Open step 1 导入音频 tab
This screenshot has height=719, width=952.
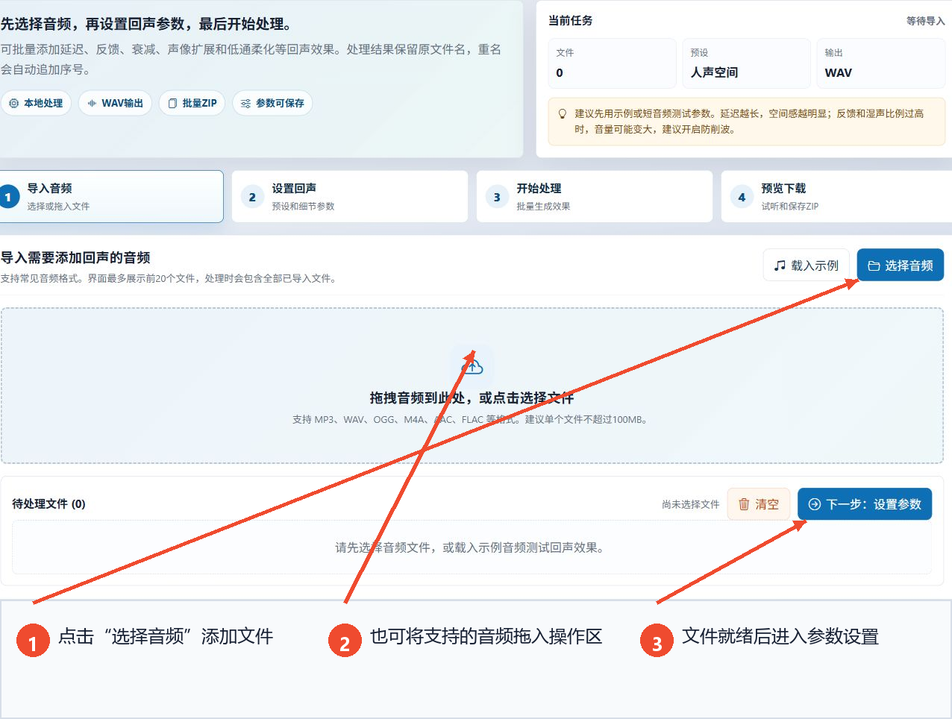pyautogui.click(x=111, y=197)
